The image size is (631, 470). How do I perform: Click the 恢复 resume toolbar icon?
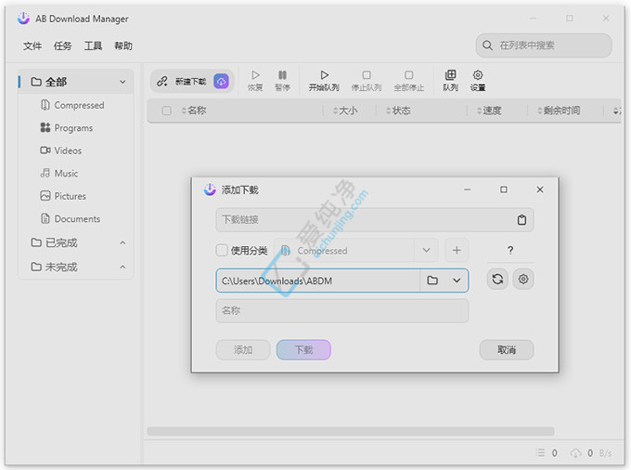255,81
